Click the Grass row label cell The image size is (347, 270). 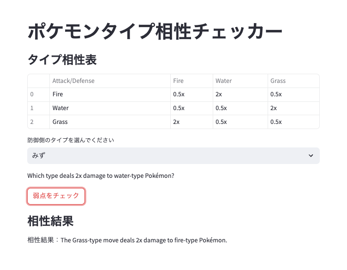(x=110, y=122)
